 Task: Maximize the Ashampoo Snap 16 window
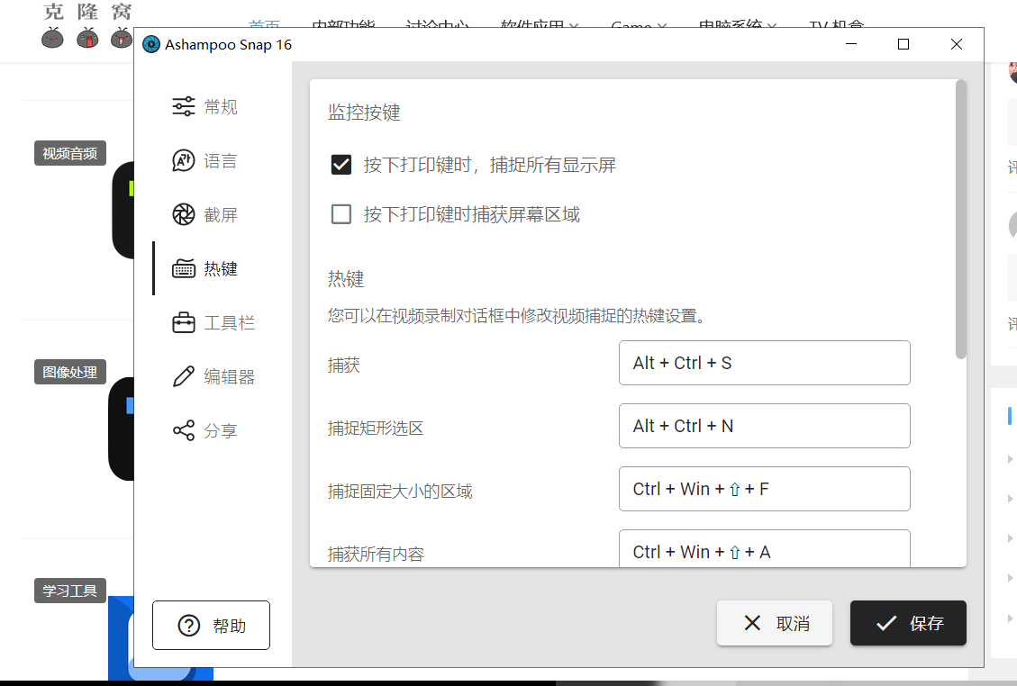[903, 44]
